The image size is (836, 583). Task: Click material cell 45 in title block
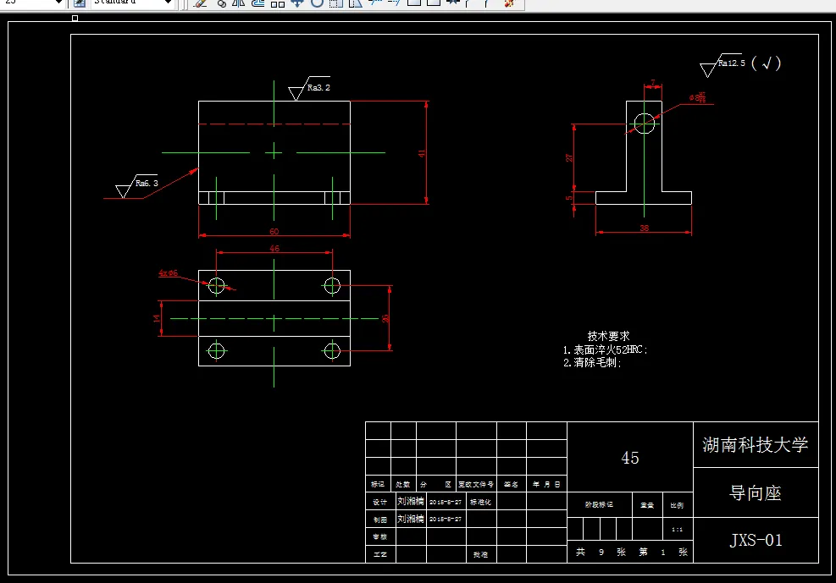coord(629,458)
